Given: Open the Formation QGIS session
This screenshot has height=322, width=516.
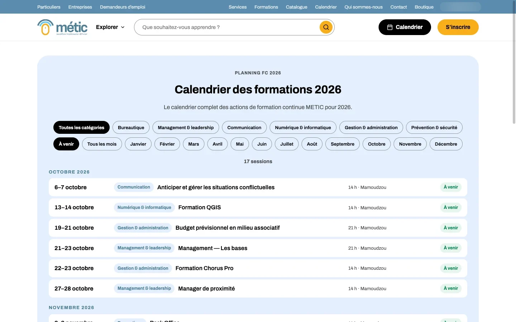Looking at the screenshot, I should (x=258, y=208).
